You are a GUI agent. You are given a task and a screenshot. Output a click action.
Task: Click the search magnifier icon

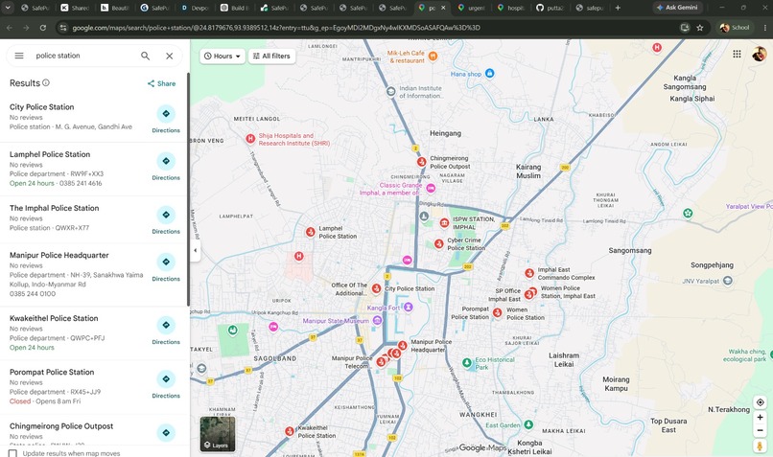[145, 56]
